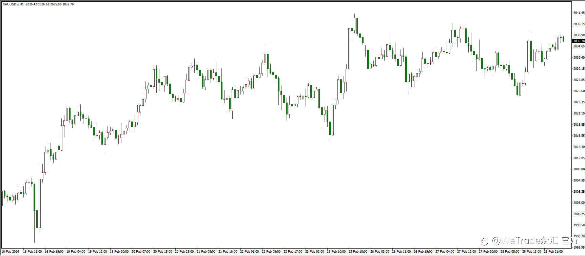Click the 2003.00 price axis label
585x256 pixels.
coord(579,203)
